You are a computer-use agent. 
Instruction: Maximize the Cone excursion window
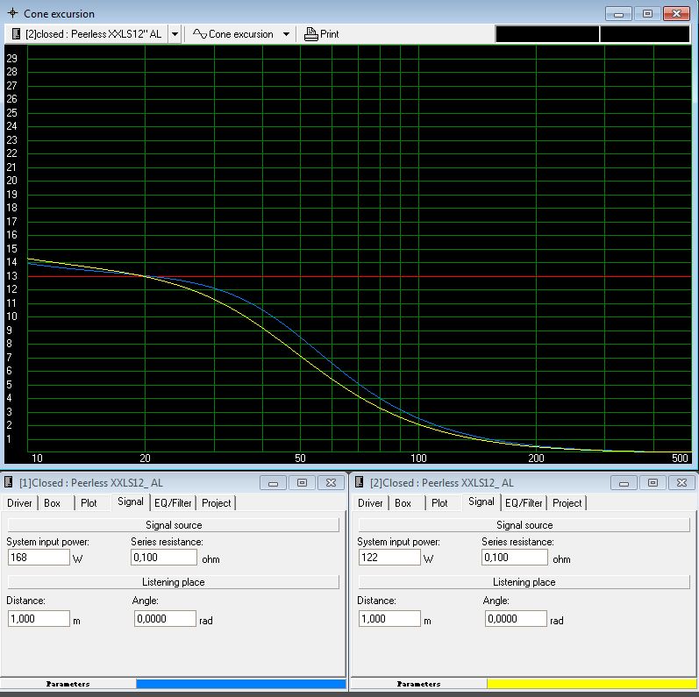647,14
